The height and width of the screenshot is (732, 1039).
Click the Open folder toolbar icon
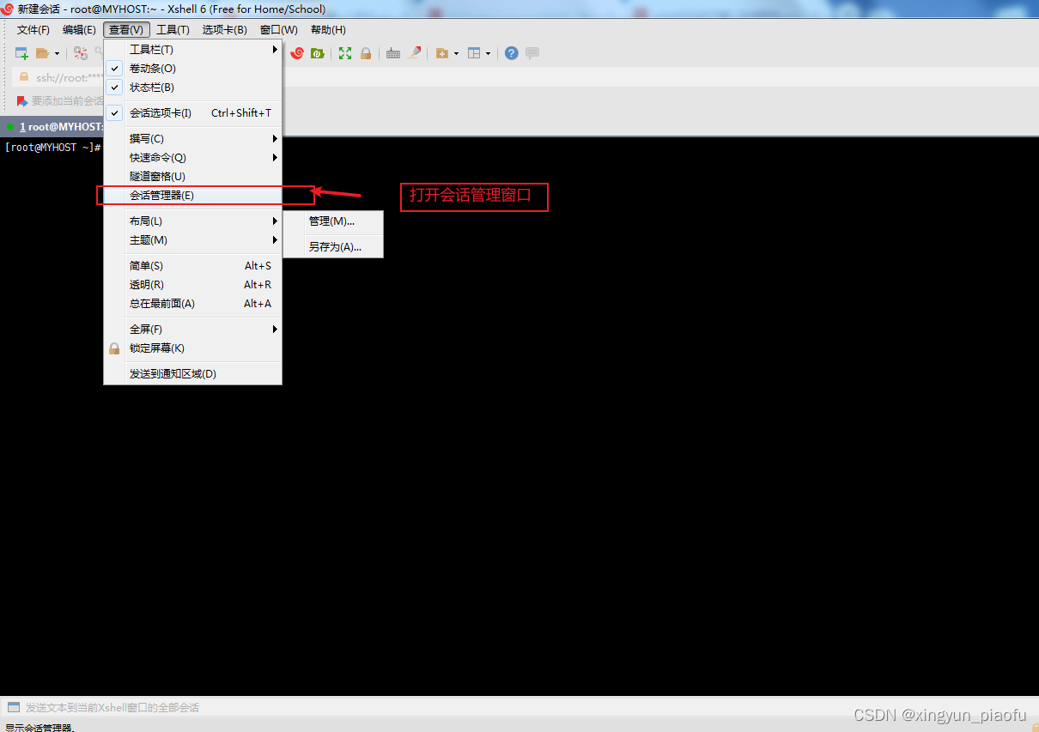pos(42,53)
